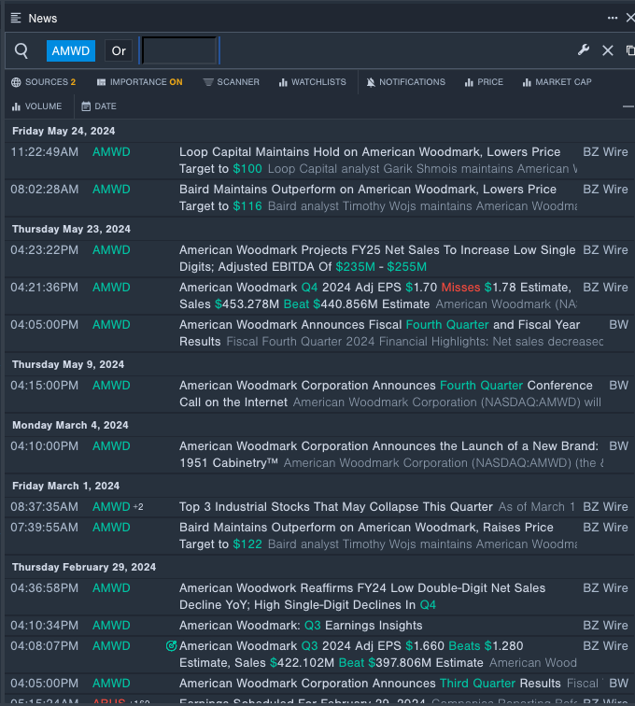Open the Watchlists filter
The image size is (635, 706).
(313, 82)
